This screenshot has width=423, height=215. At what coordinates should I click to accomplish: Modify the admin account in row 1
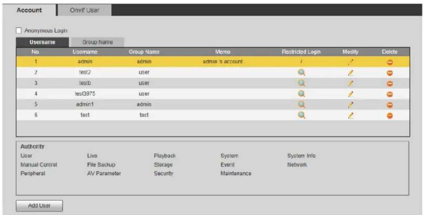pos(350,62)
